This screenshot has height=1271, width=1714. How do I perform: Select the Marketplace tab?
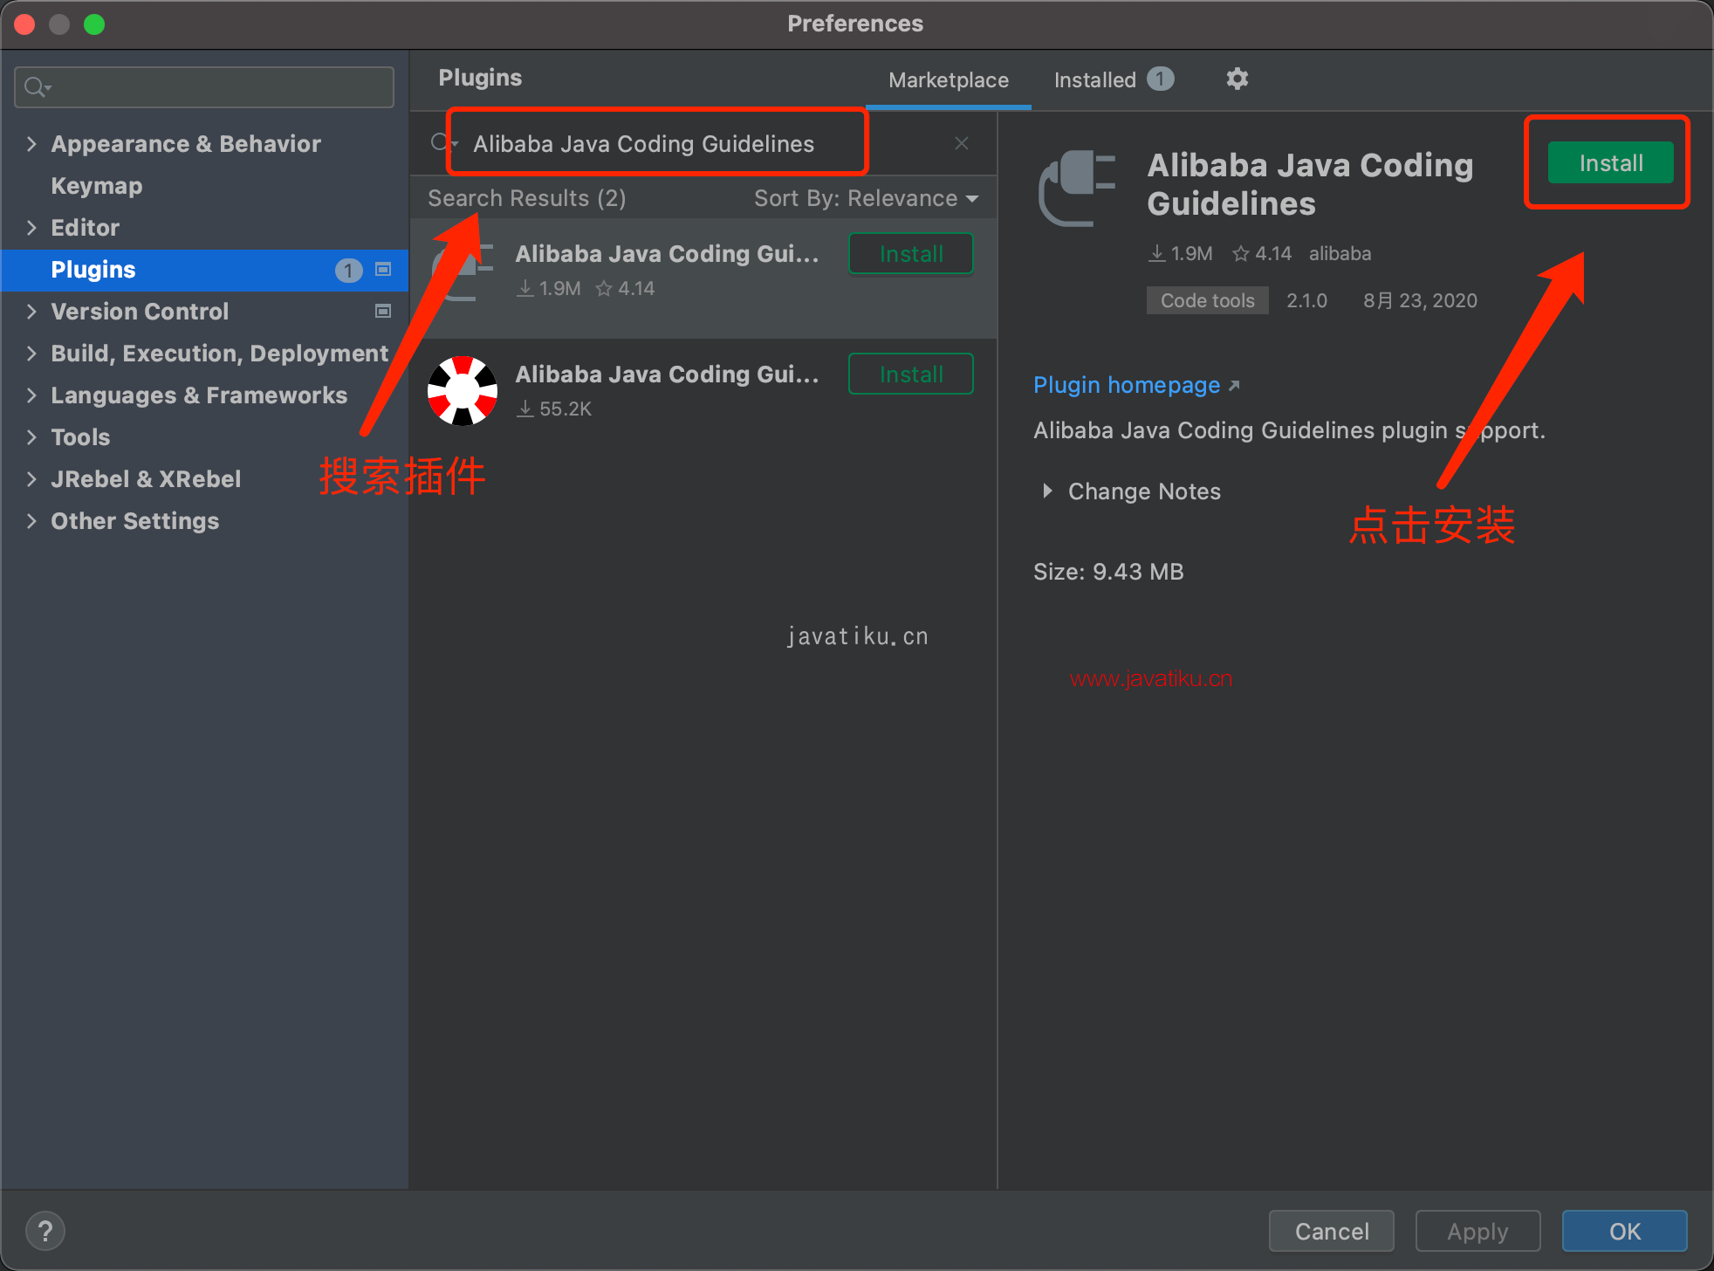(948, 80)
